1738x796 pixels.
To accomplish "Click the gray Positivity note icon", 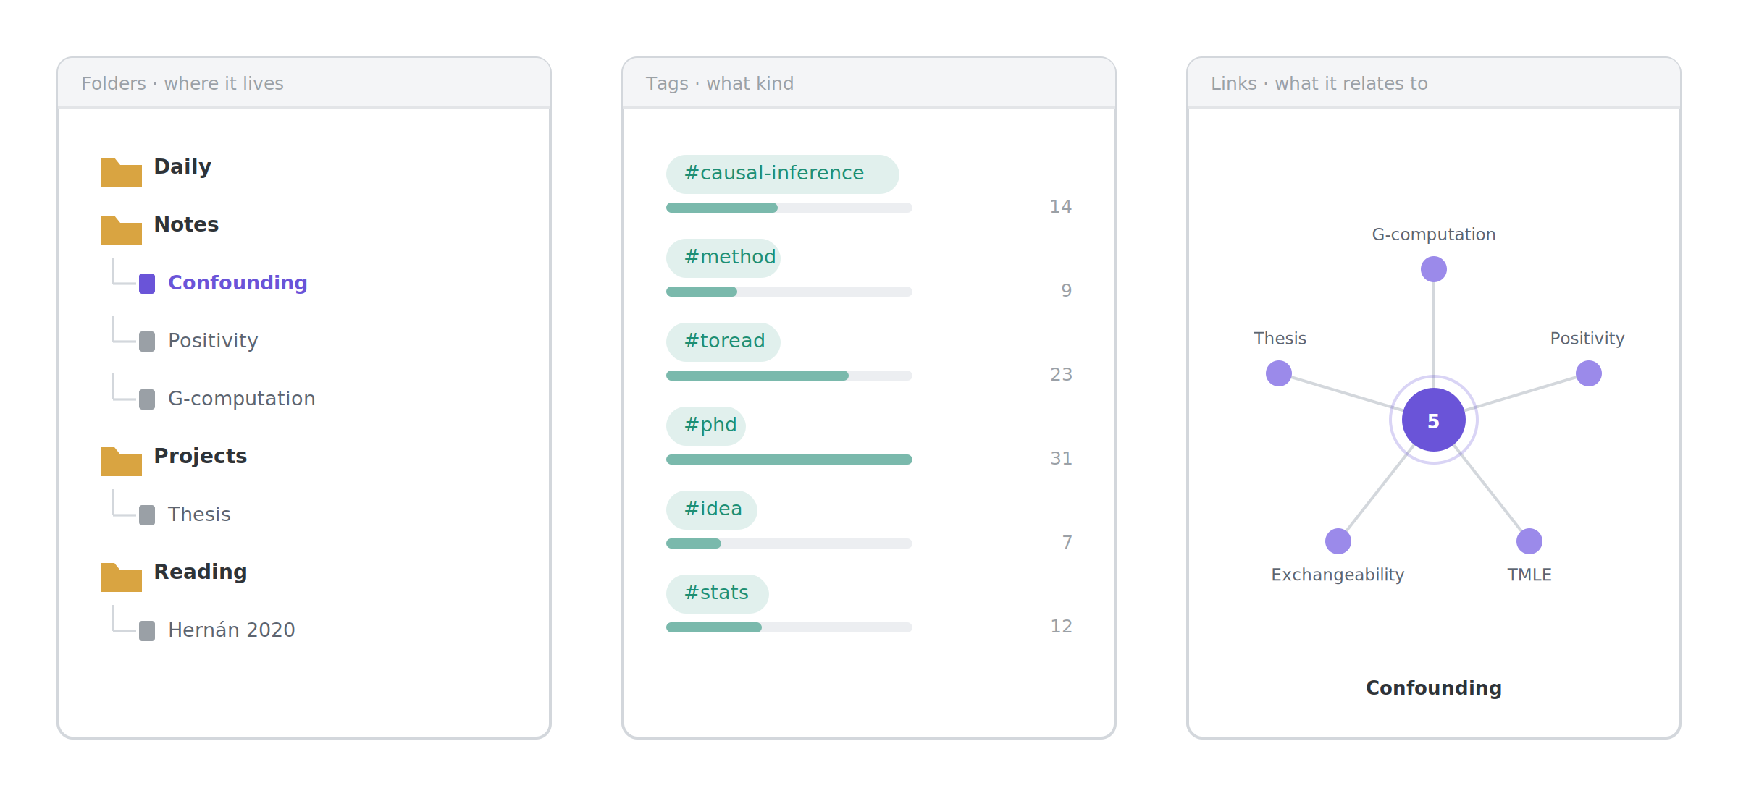I will (x=147, y=342).
